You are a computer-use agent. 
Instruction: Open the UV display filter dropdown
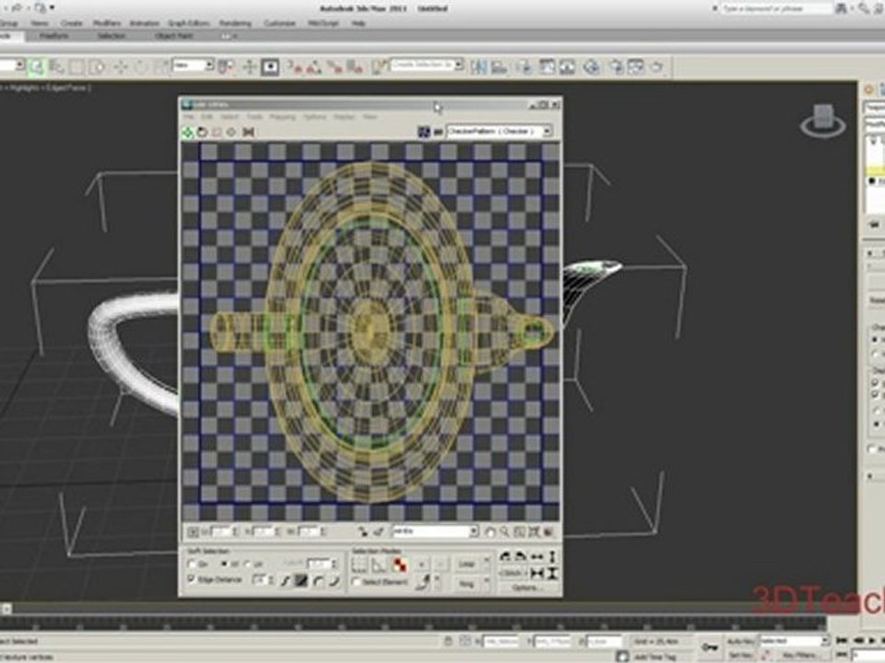(x=435, y=531)
